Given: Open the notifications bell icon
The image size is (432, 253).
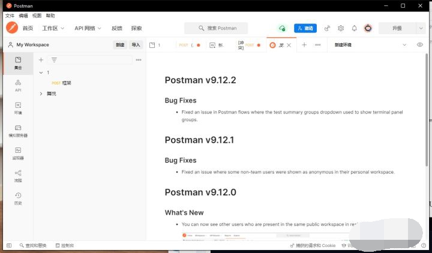Looking at the screenshot, I should 354,28.
